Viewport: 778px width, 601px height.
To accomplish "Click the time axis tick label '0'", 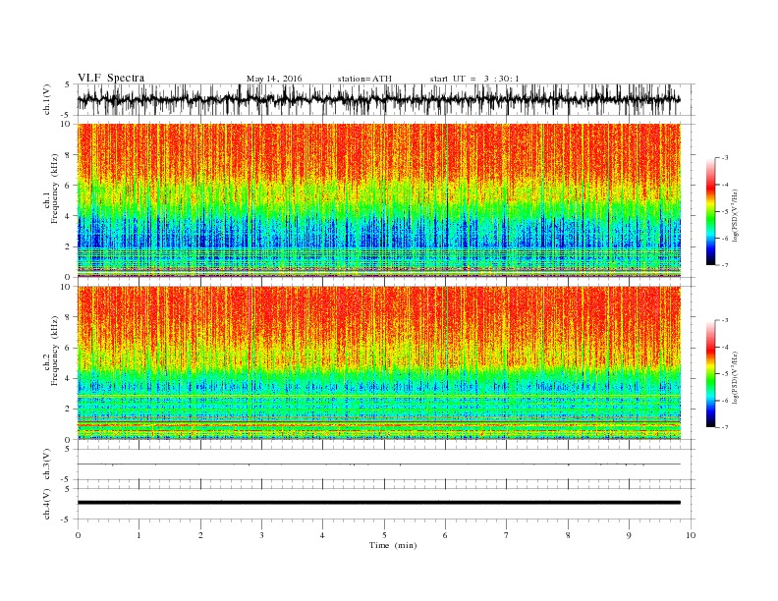I will pos(78,535).
